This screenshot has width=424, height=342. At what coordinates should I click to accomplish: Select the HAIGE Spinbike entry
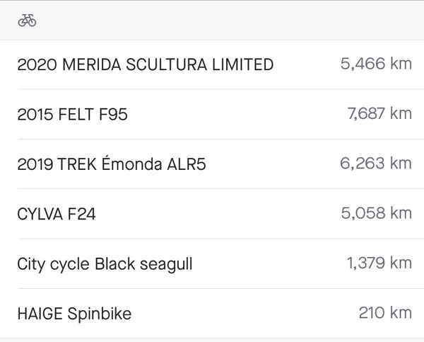(74, 313)
